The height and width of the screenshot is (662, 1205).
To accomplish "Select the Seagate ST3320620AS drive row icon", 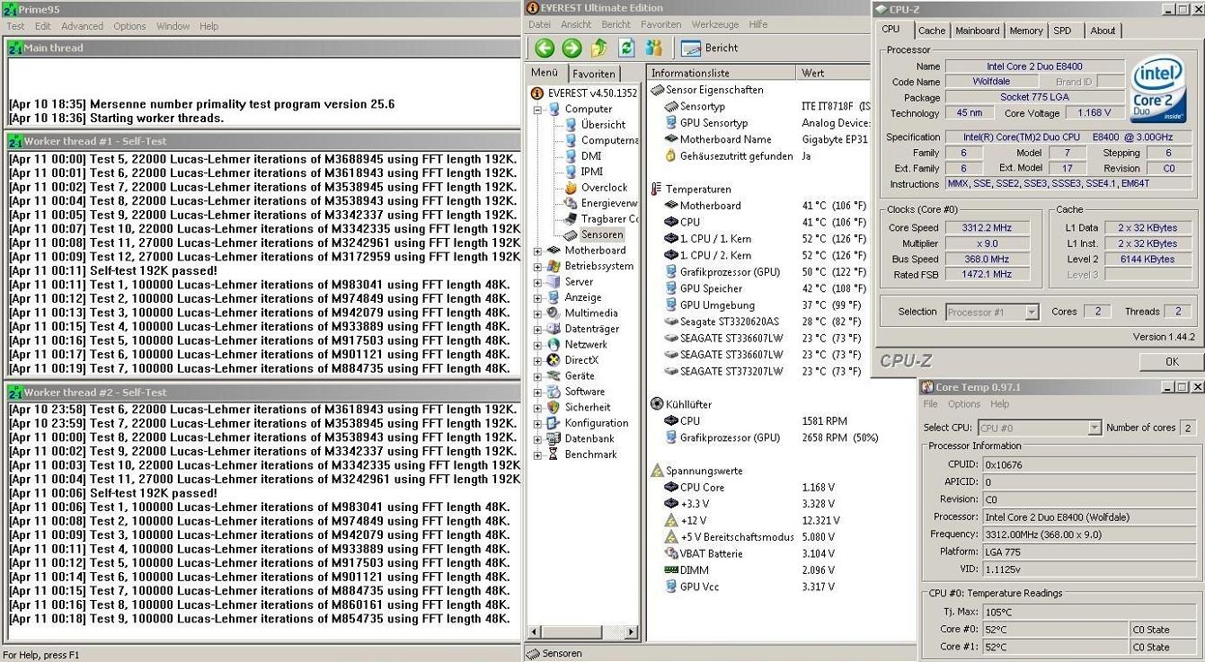I will pos(670,322).
